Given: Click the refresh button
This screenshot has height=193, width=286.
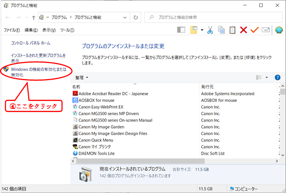Looking at the screenshot, I should (x=136, y=18).
